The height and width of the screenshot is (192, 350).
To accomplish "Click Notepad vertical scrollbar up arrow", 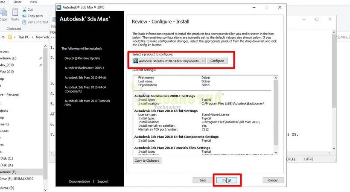I will [334, 32].
